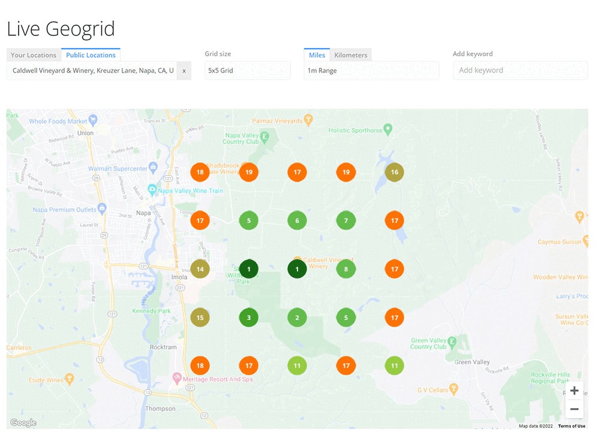Select the Holistic Sporthorse map marker

point(388,128)
